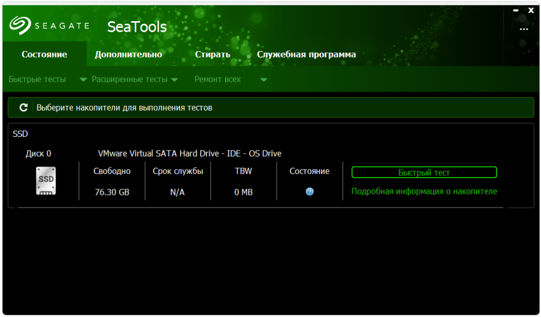Click the Свободно column header
Viewport: 541px width, 317px height.
coord(112,171)
